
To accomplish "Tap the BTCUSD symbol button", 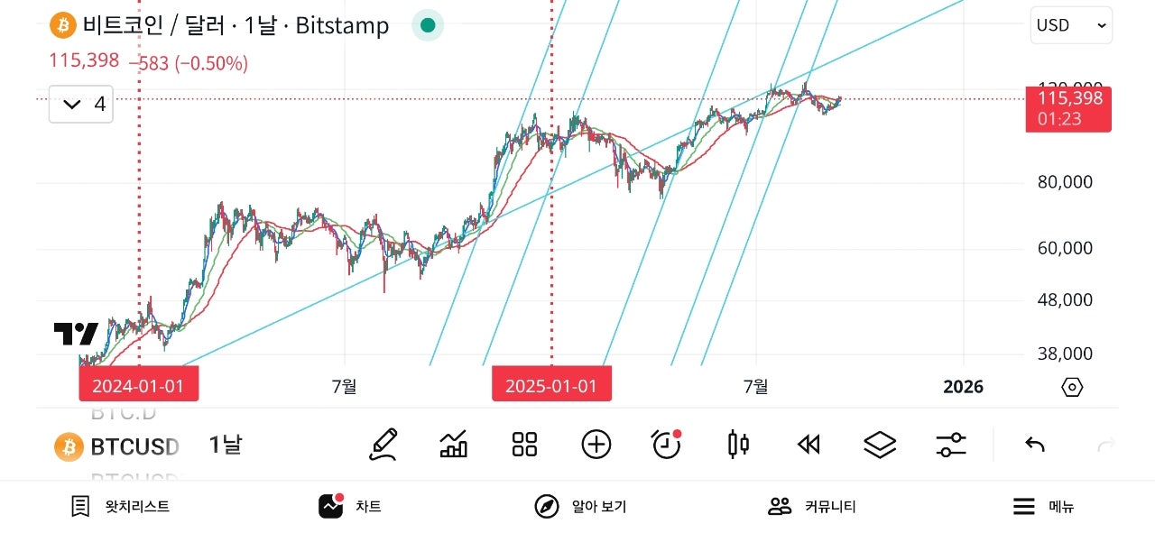I will pos(117,446).
